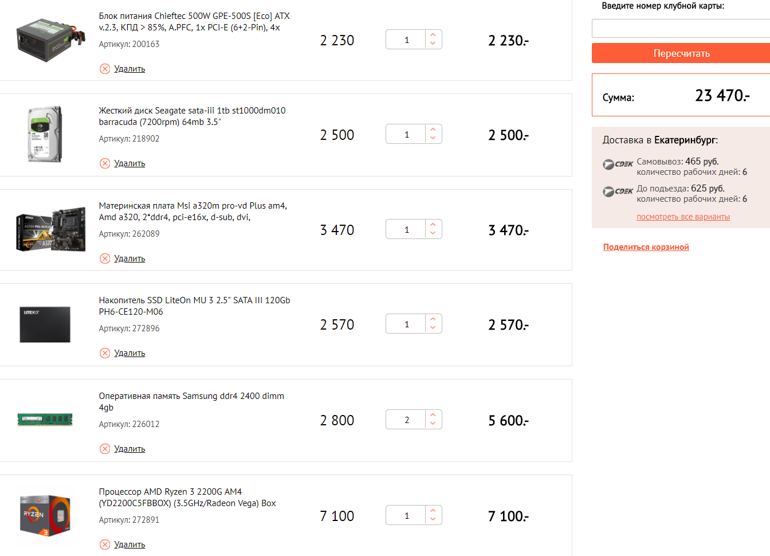Click the CDEK logo beside До подъезда

tap(618, 191)
